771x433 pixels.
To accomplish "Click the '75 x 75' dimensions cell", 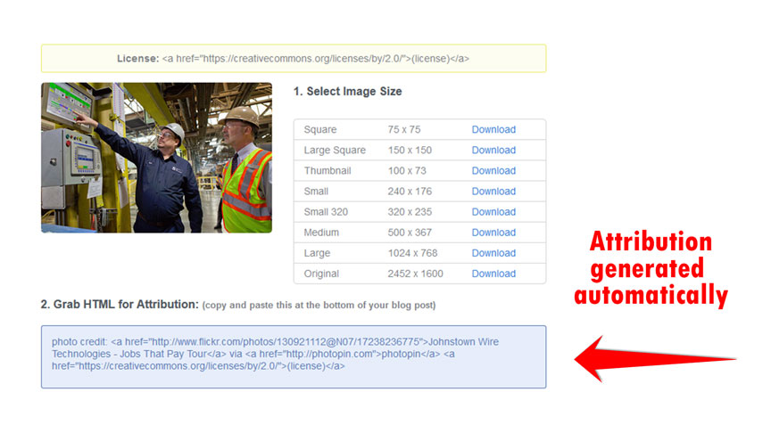I will pyautogui.click(x=403, y=129).
